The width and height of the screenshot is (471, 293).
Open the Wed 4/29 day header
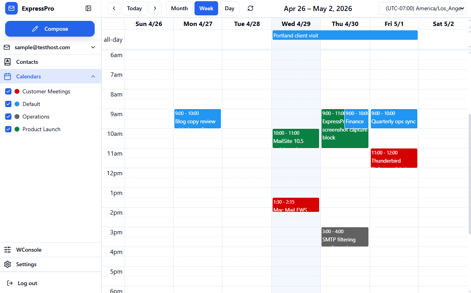coord(296,24)
